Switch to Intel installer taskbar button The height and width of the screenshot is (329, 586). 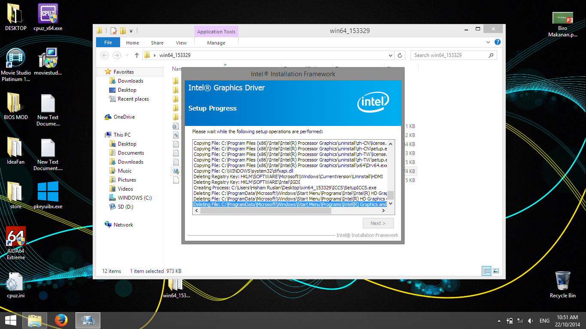point(88,320)
